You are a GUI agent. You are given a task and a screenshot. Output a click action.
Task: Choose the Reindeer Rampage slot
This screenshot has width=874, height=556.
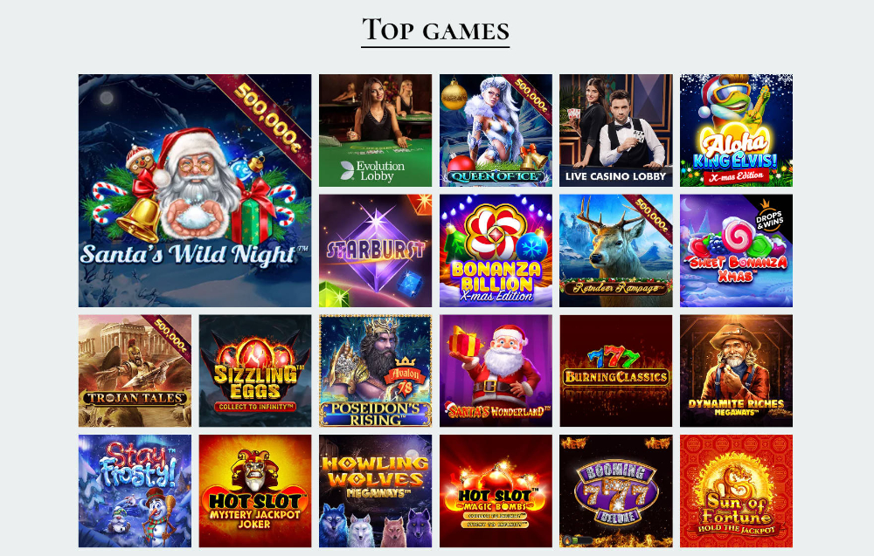point(616,251)
